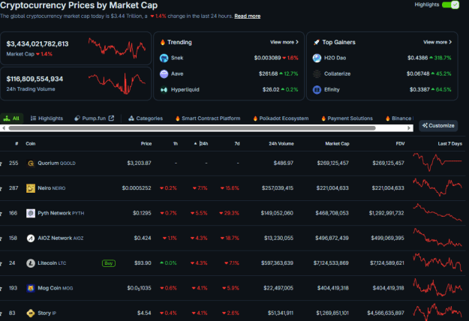The image size is (469, 321).
Task: Click the 24h Trading Volume sparkline chart
Action: pos(117,83)
